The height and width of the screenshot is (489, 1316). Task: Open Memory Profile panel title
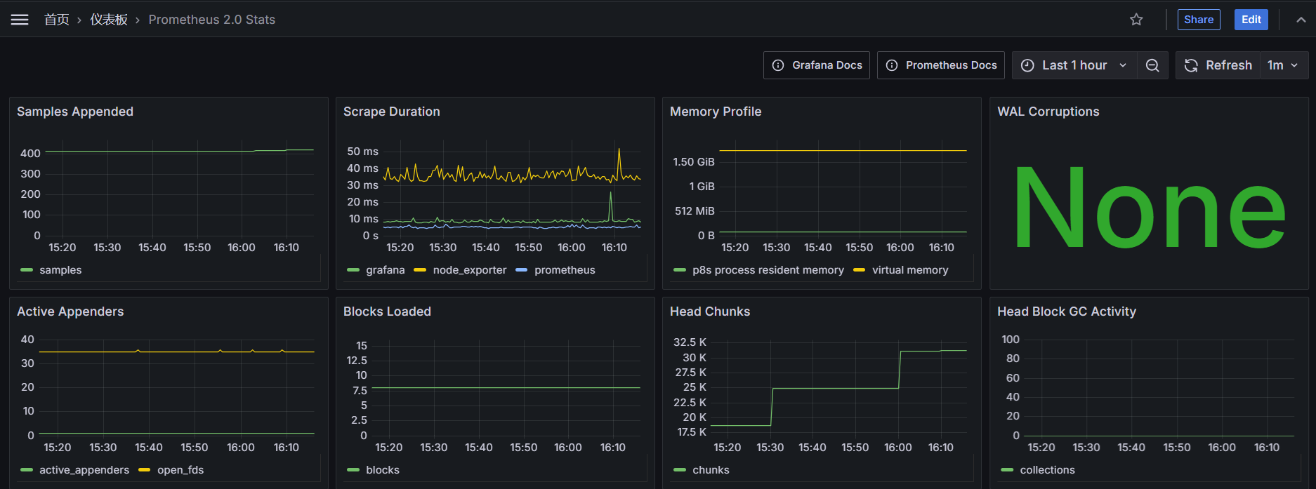pyautogui.click(x=716, y=112)
